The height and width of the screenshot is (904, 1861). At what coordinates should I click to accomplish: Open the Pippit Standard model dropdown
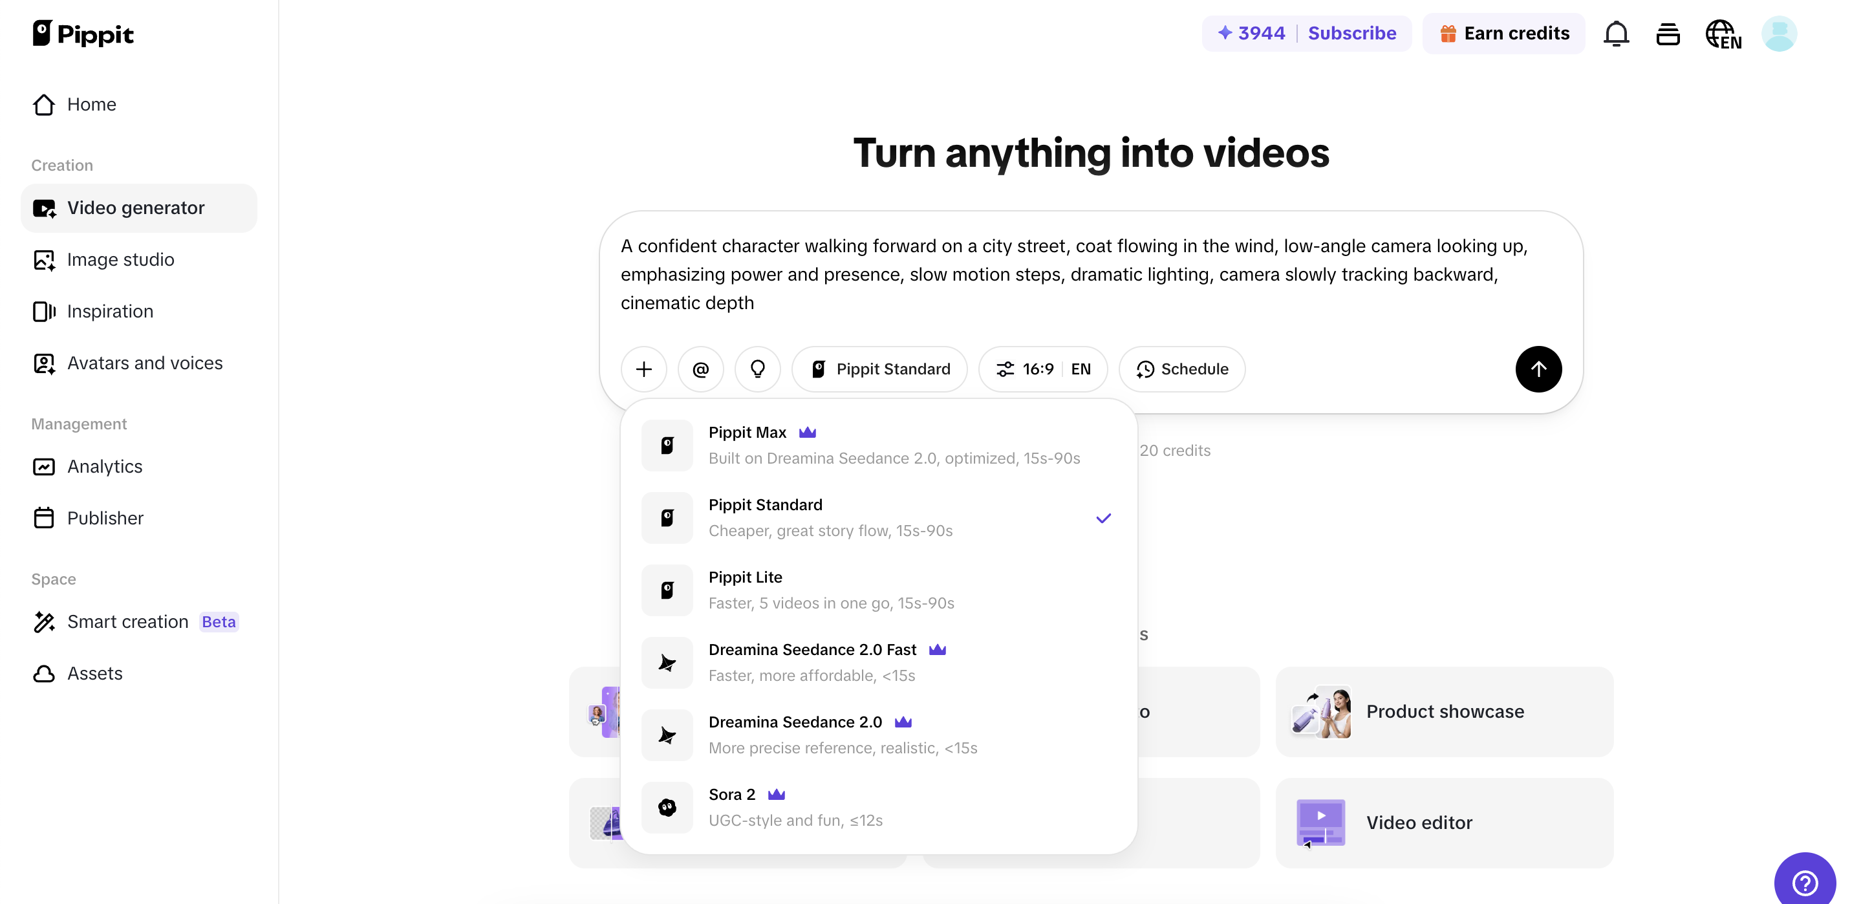point(880,369)
